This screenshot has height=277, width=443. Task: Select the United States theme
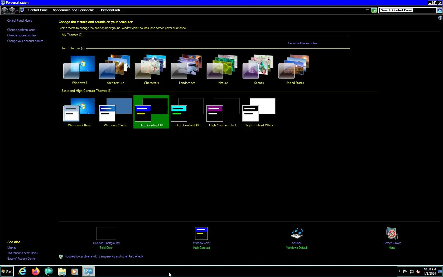[295, 70]
